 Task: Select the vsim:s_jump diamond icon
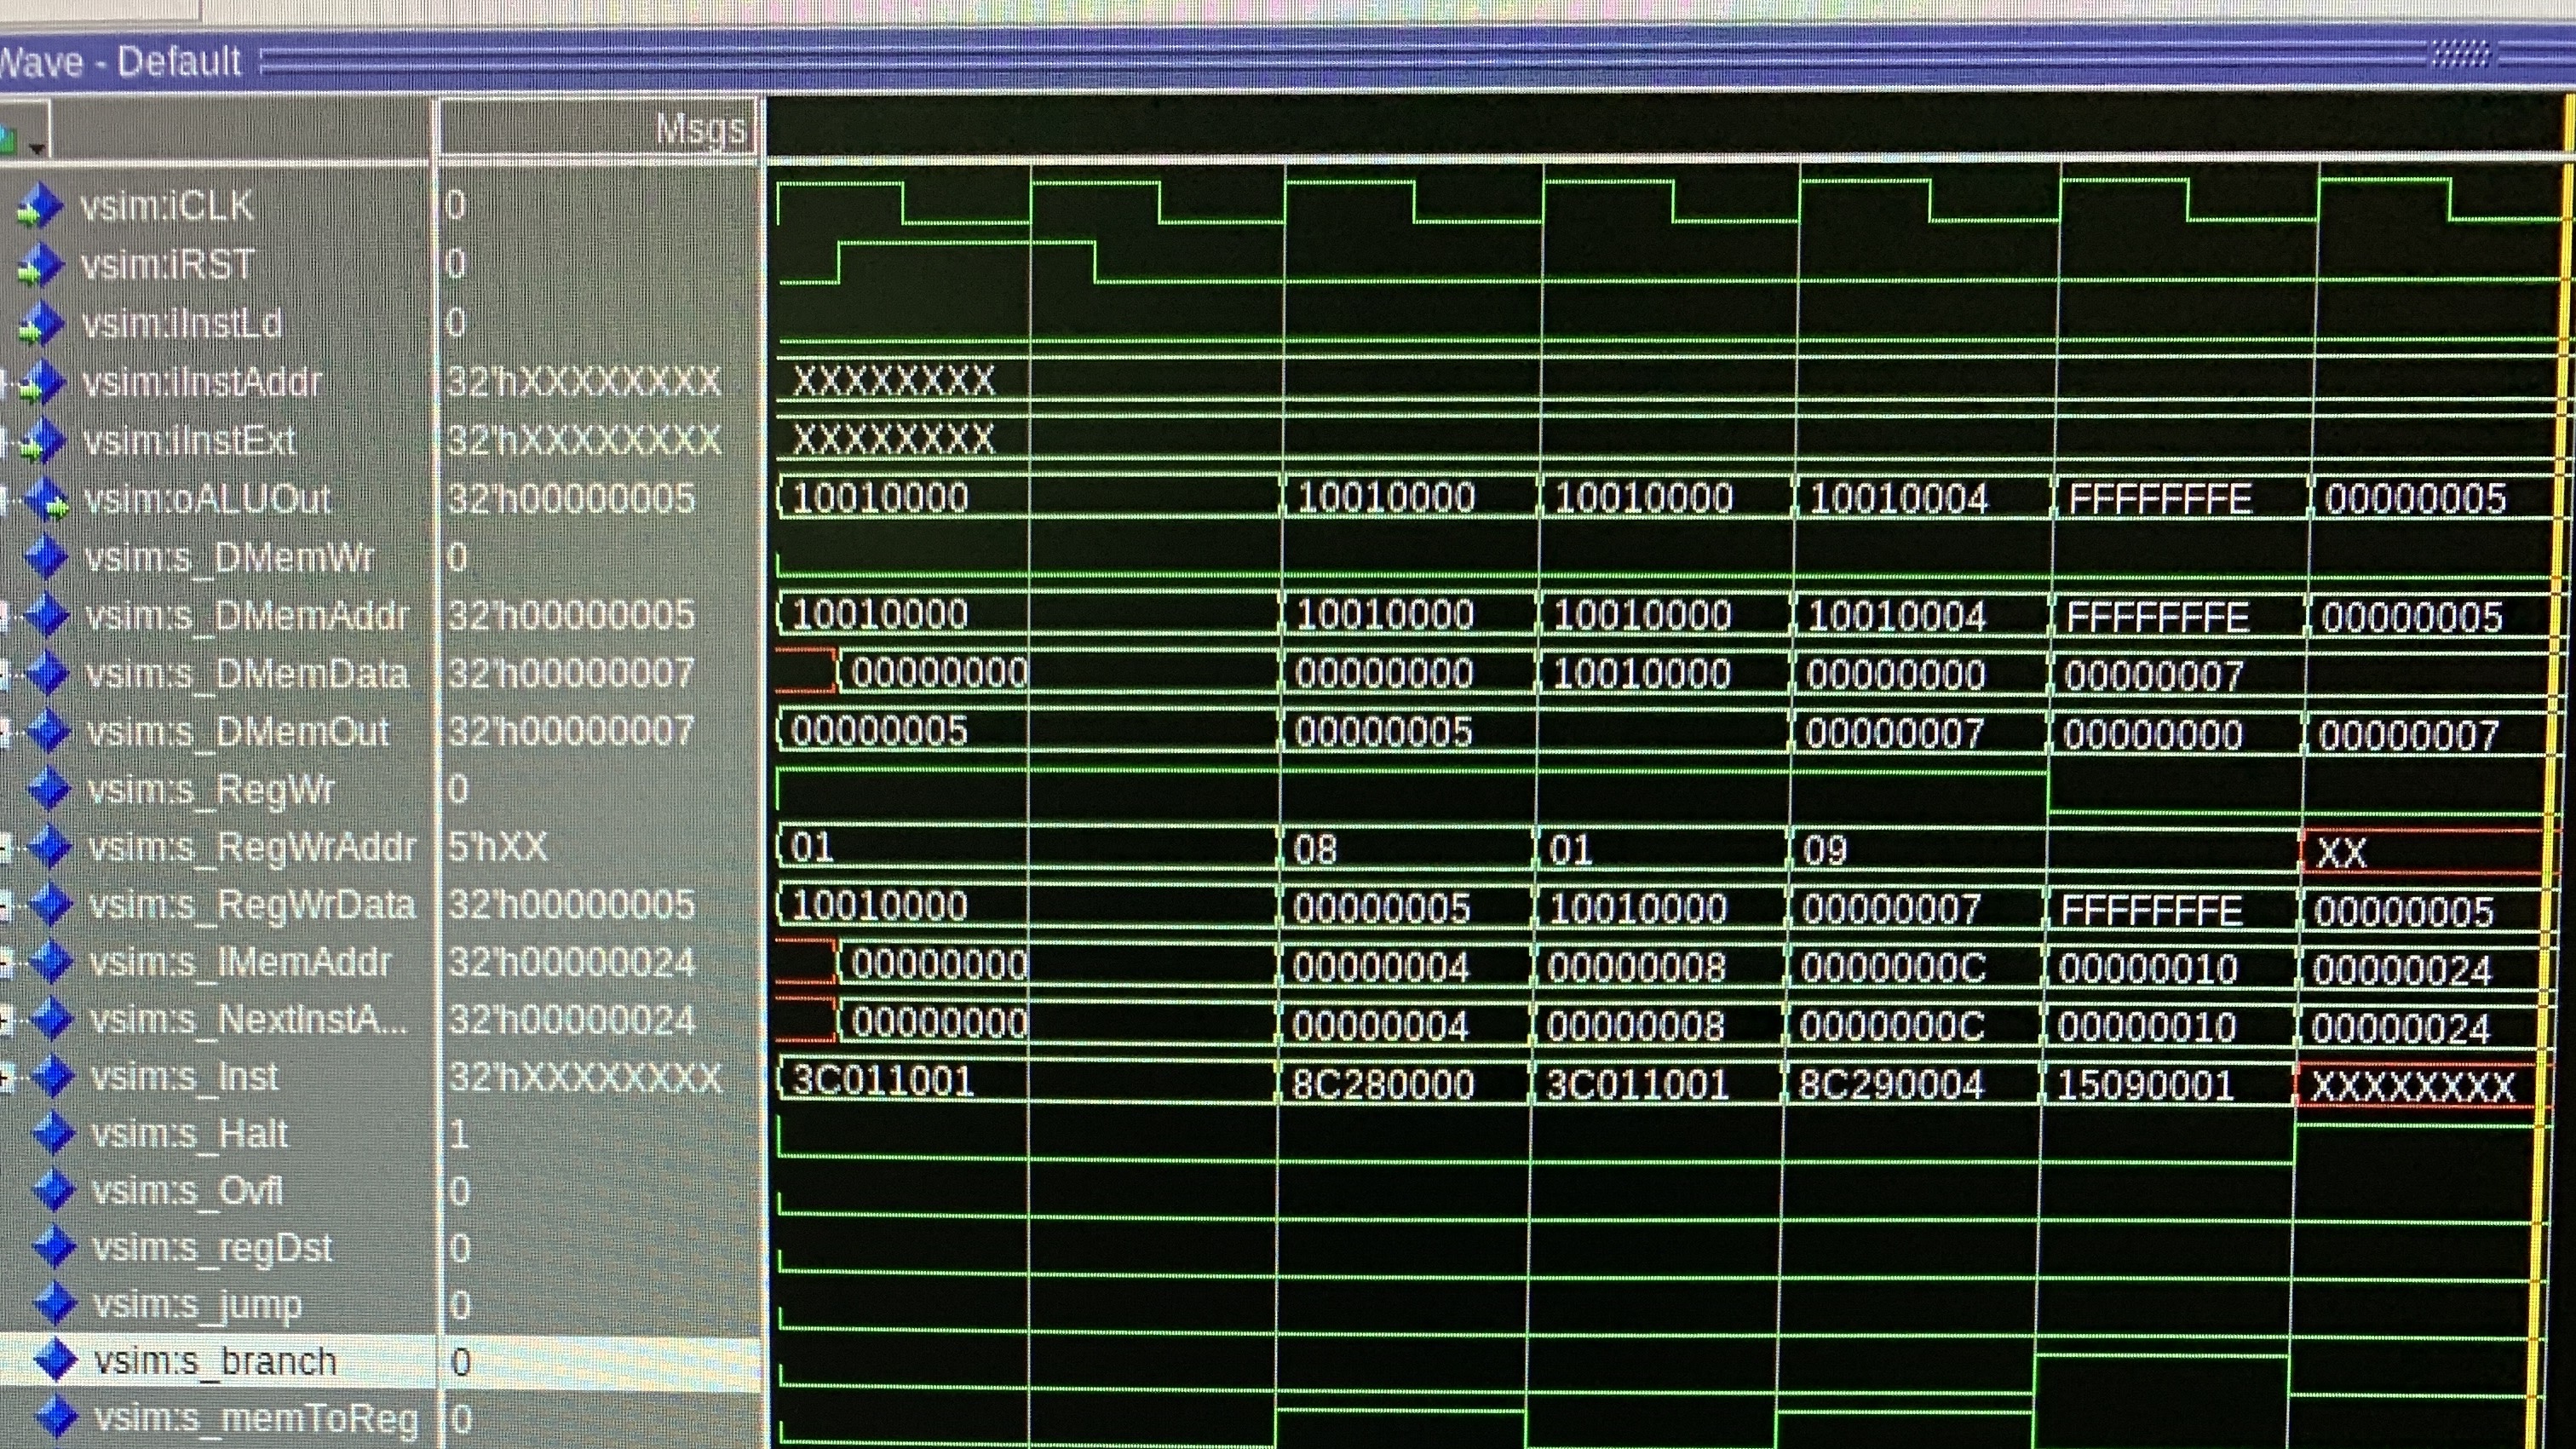56,1304
